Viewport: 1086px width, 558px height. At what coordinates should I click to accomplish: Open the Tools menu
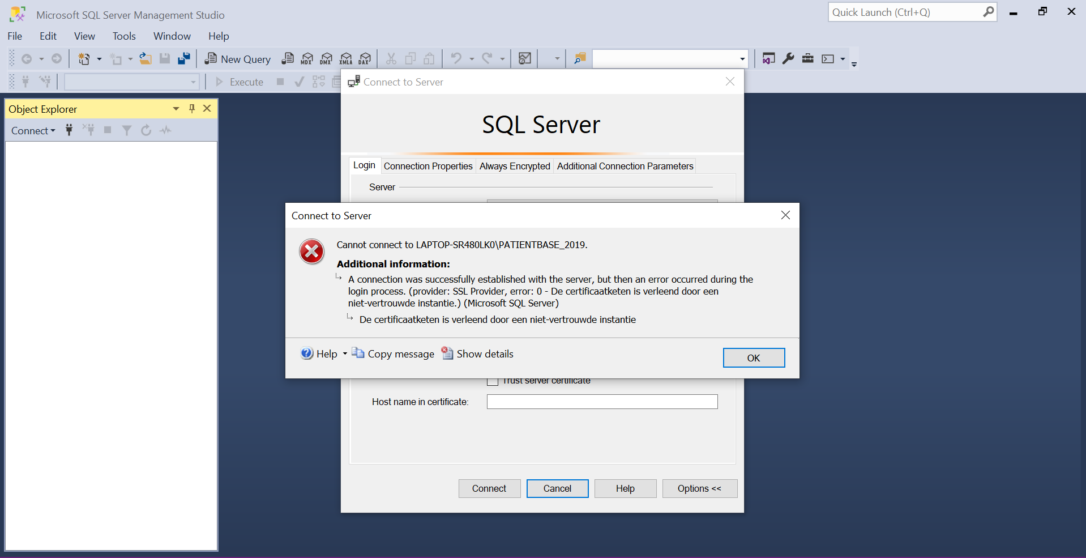click(124, 36)
